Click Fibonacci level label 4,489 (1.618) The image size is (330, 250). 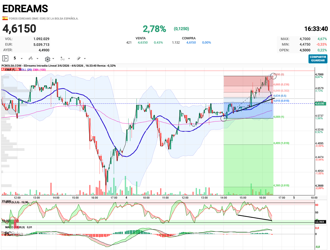click(x=281, y=143)
